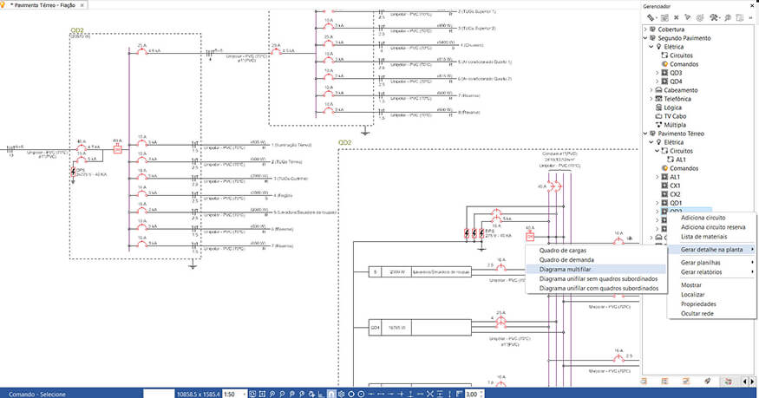
Task: Click the pencil edit icon at Gerenciador bottom
Action: [x=707, y=382]
